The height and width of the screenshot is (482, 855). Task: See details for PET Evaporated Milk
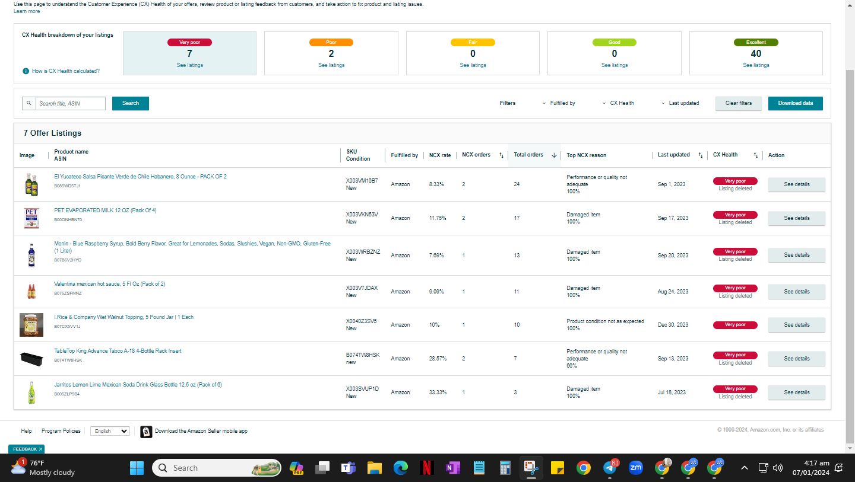click(x=797, y=218)
